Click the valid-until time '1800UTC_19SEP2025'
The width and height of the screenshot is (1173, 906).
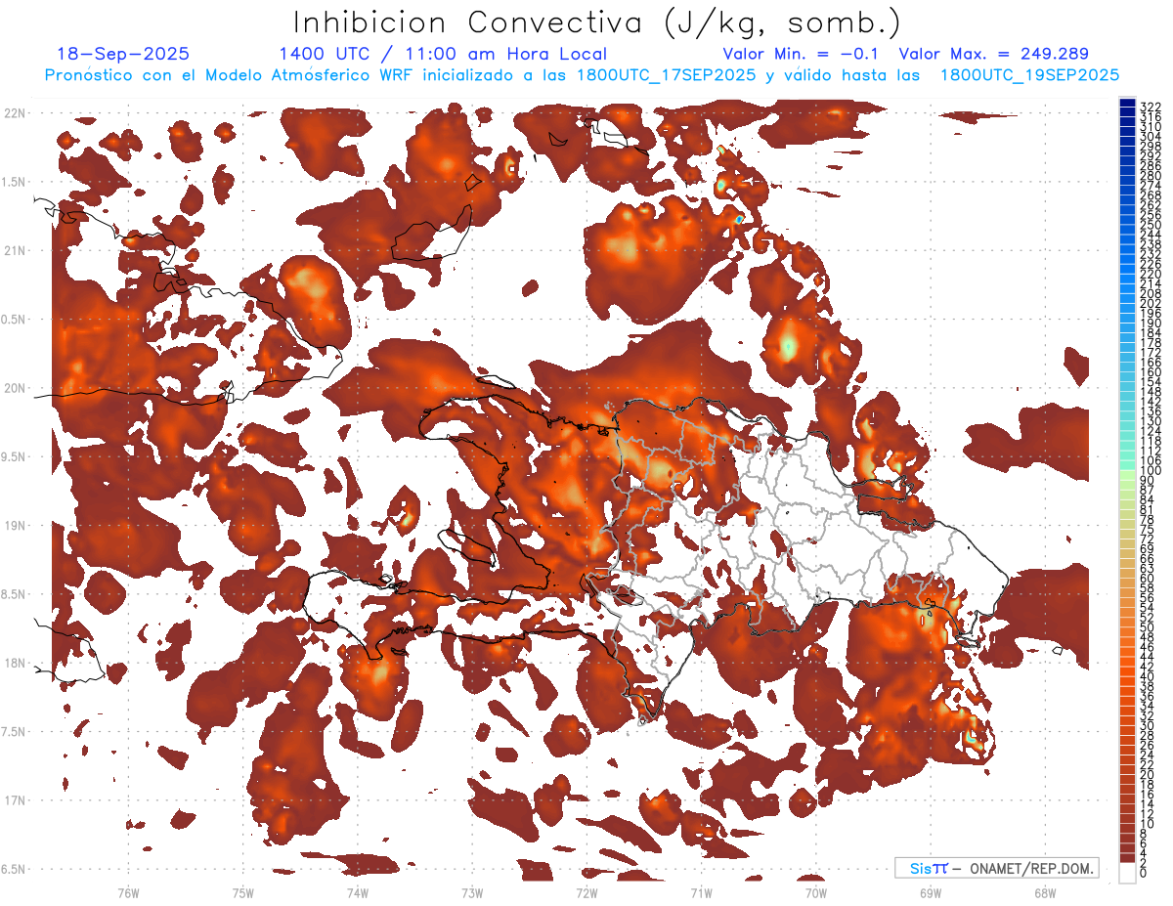[1029, 75]
